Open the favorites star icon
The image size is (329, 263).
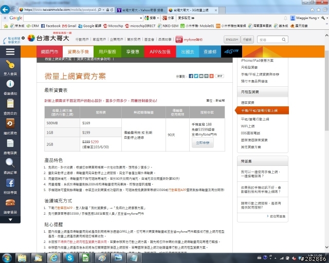pyautogui.click(x=319, y=10)
